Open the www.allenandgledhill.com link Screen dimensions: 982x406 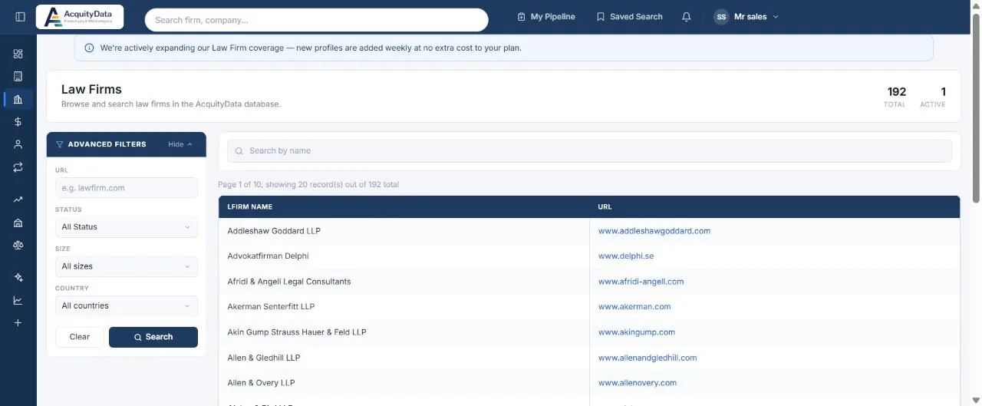648,358
